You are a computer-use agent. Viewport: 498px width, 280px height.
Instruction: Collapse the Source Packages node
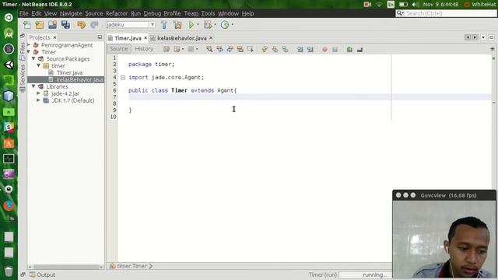pos(33,59)
